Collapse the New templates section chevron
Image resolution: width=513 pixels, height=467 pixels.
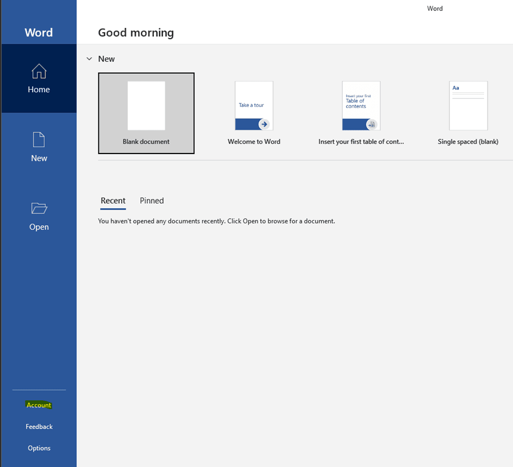[x=89, y=58]
